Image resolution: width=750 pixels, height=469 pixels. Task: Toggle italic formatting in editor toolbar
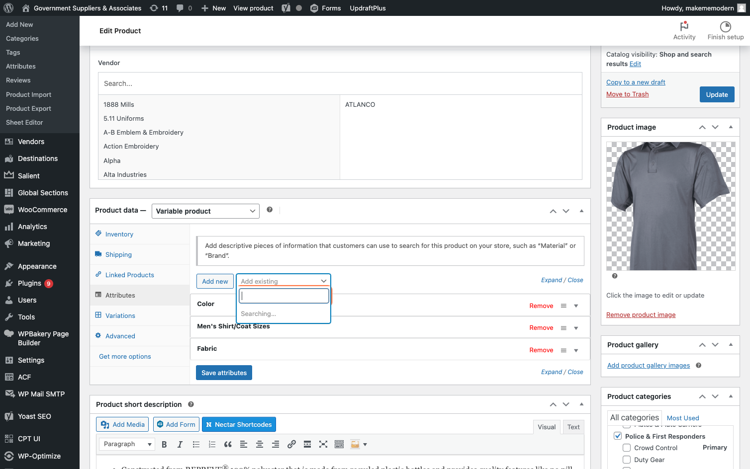point(180,445)
